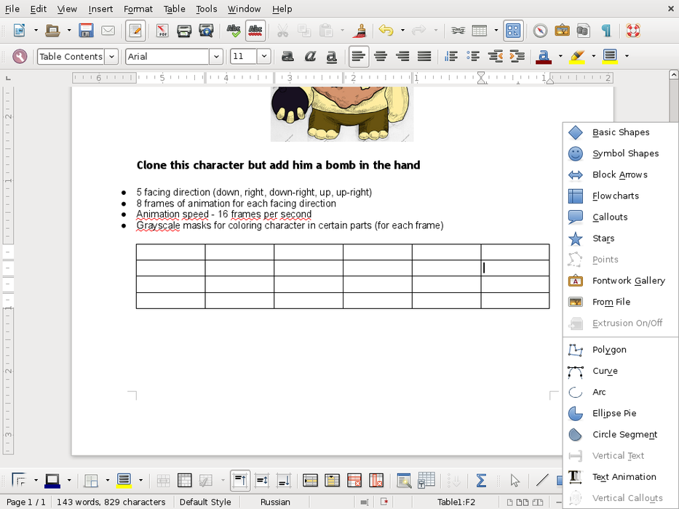
Task: Click Text Animation in the popup list
Action: tap(624, 477)
